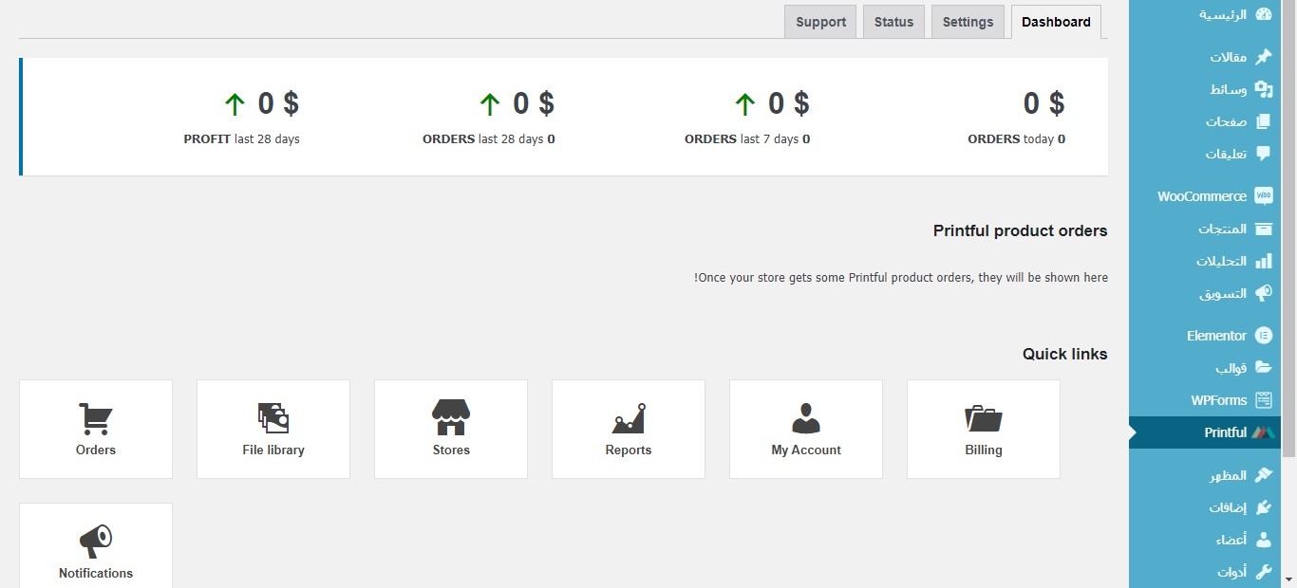Click the WooCommerce icon in sidebar

(1263, 196)
